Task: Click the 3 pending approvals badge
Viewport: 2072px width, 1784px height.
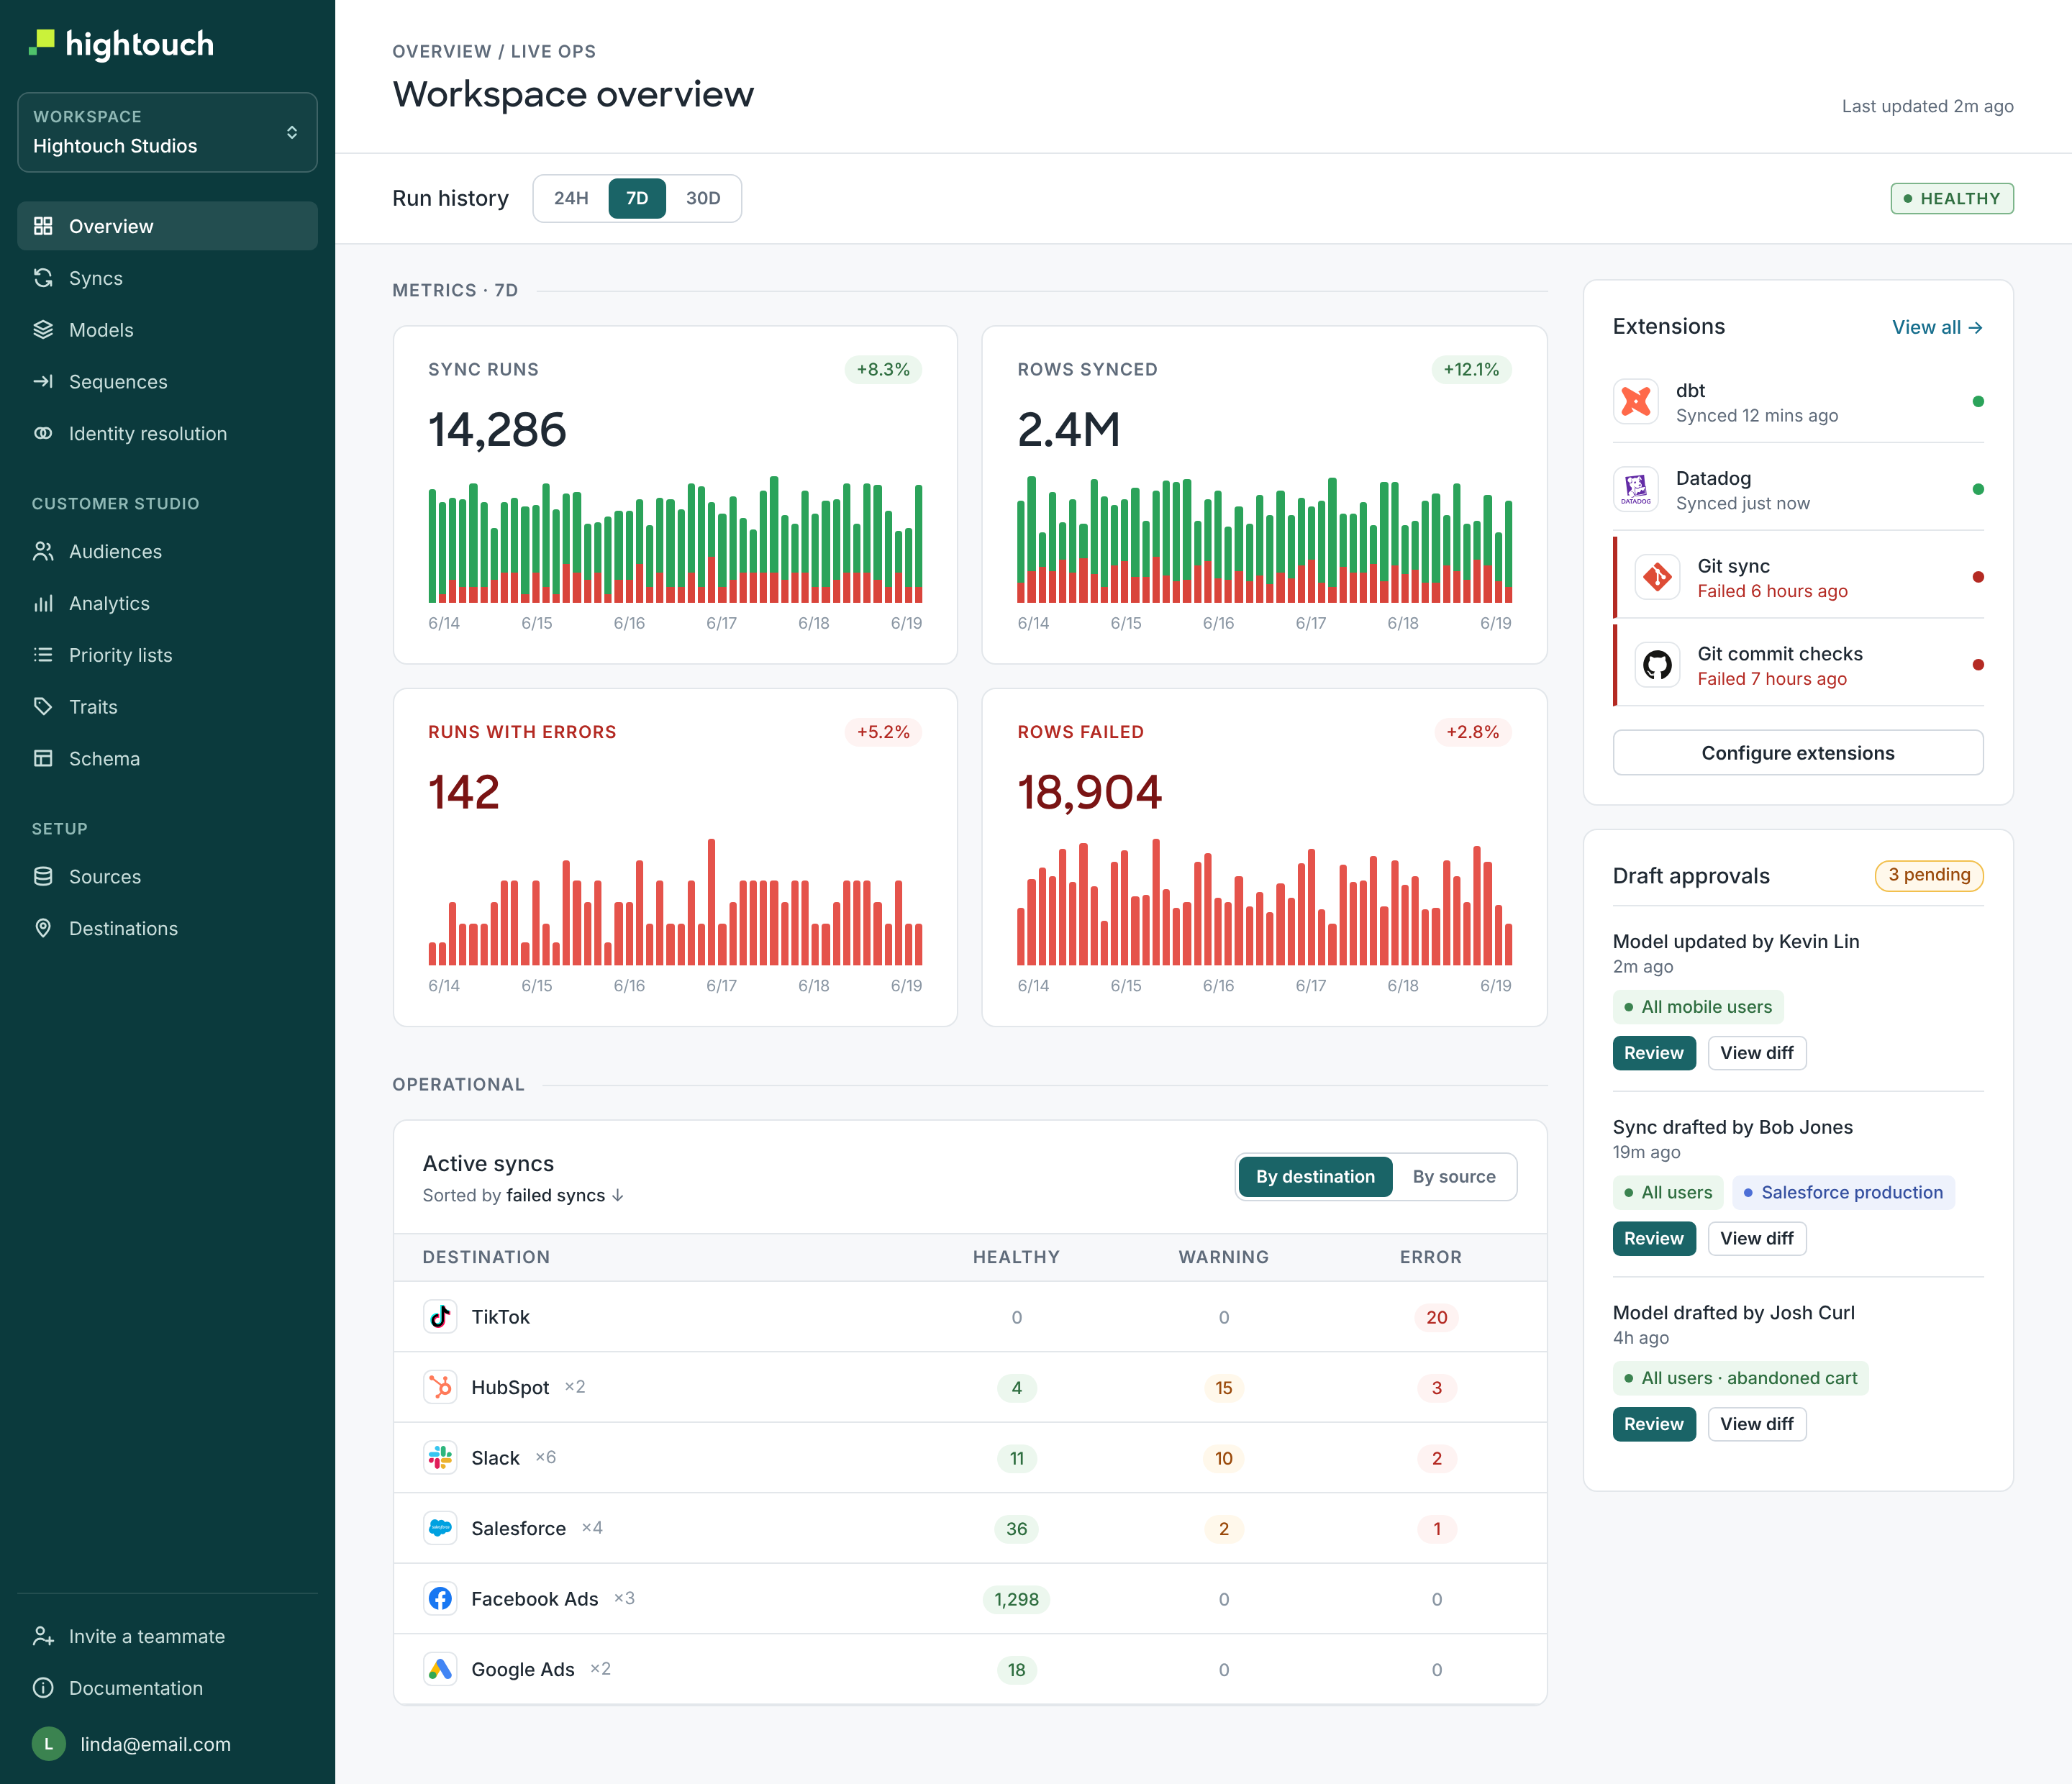Action: 1929,875
